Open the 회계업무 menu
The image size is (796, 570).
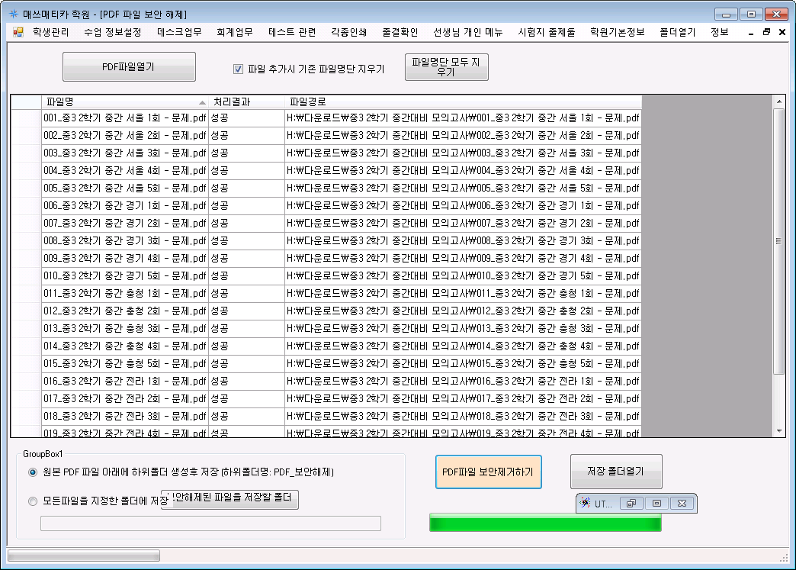[x=235, y=32]
